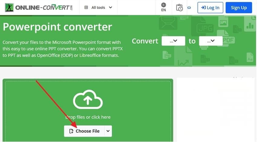Click the 'Powerpoint converter' heading
This screenshot has width=257, height=142.
click(x=57, y=27)
